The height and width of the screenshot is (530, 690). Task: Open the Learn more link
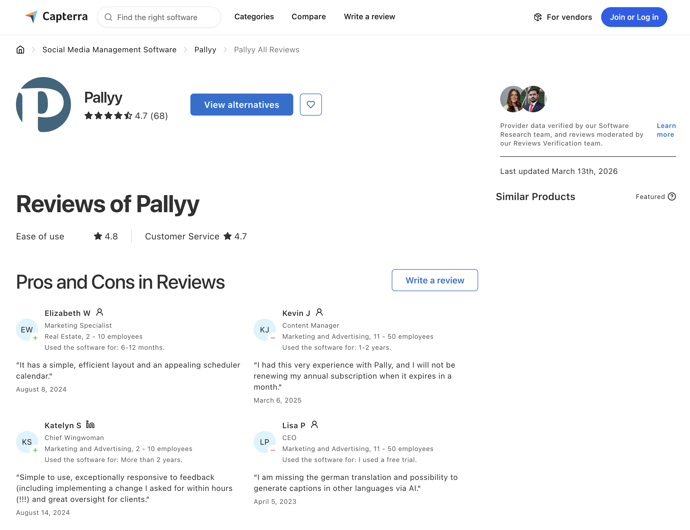[666, 130]
